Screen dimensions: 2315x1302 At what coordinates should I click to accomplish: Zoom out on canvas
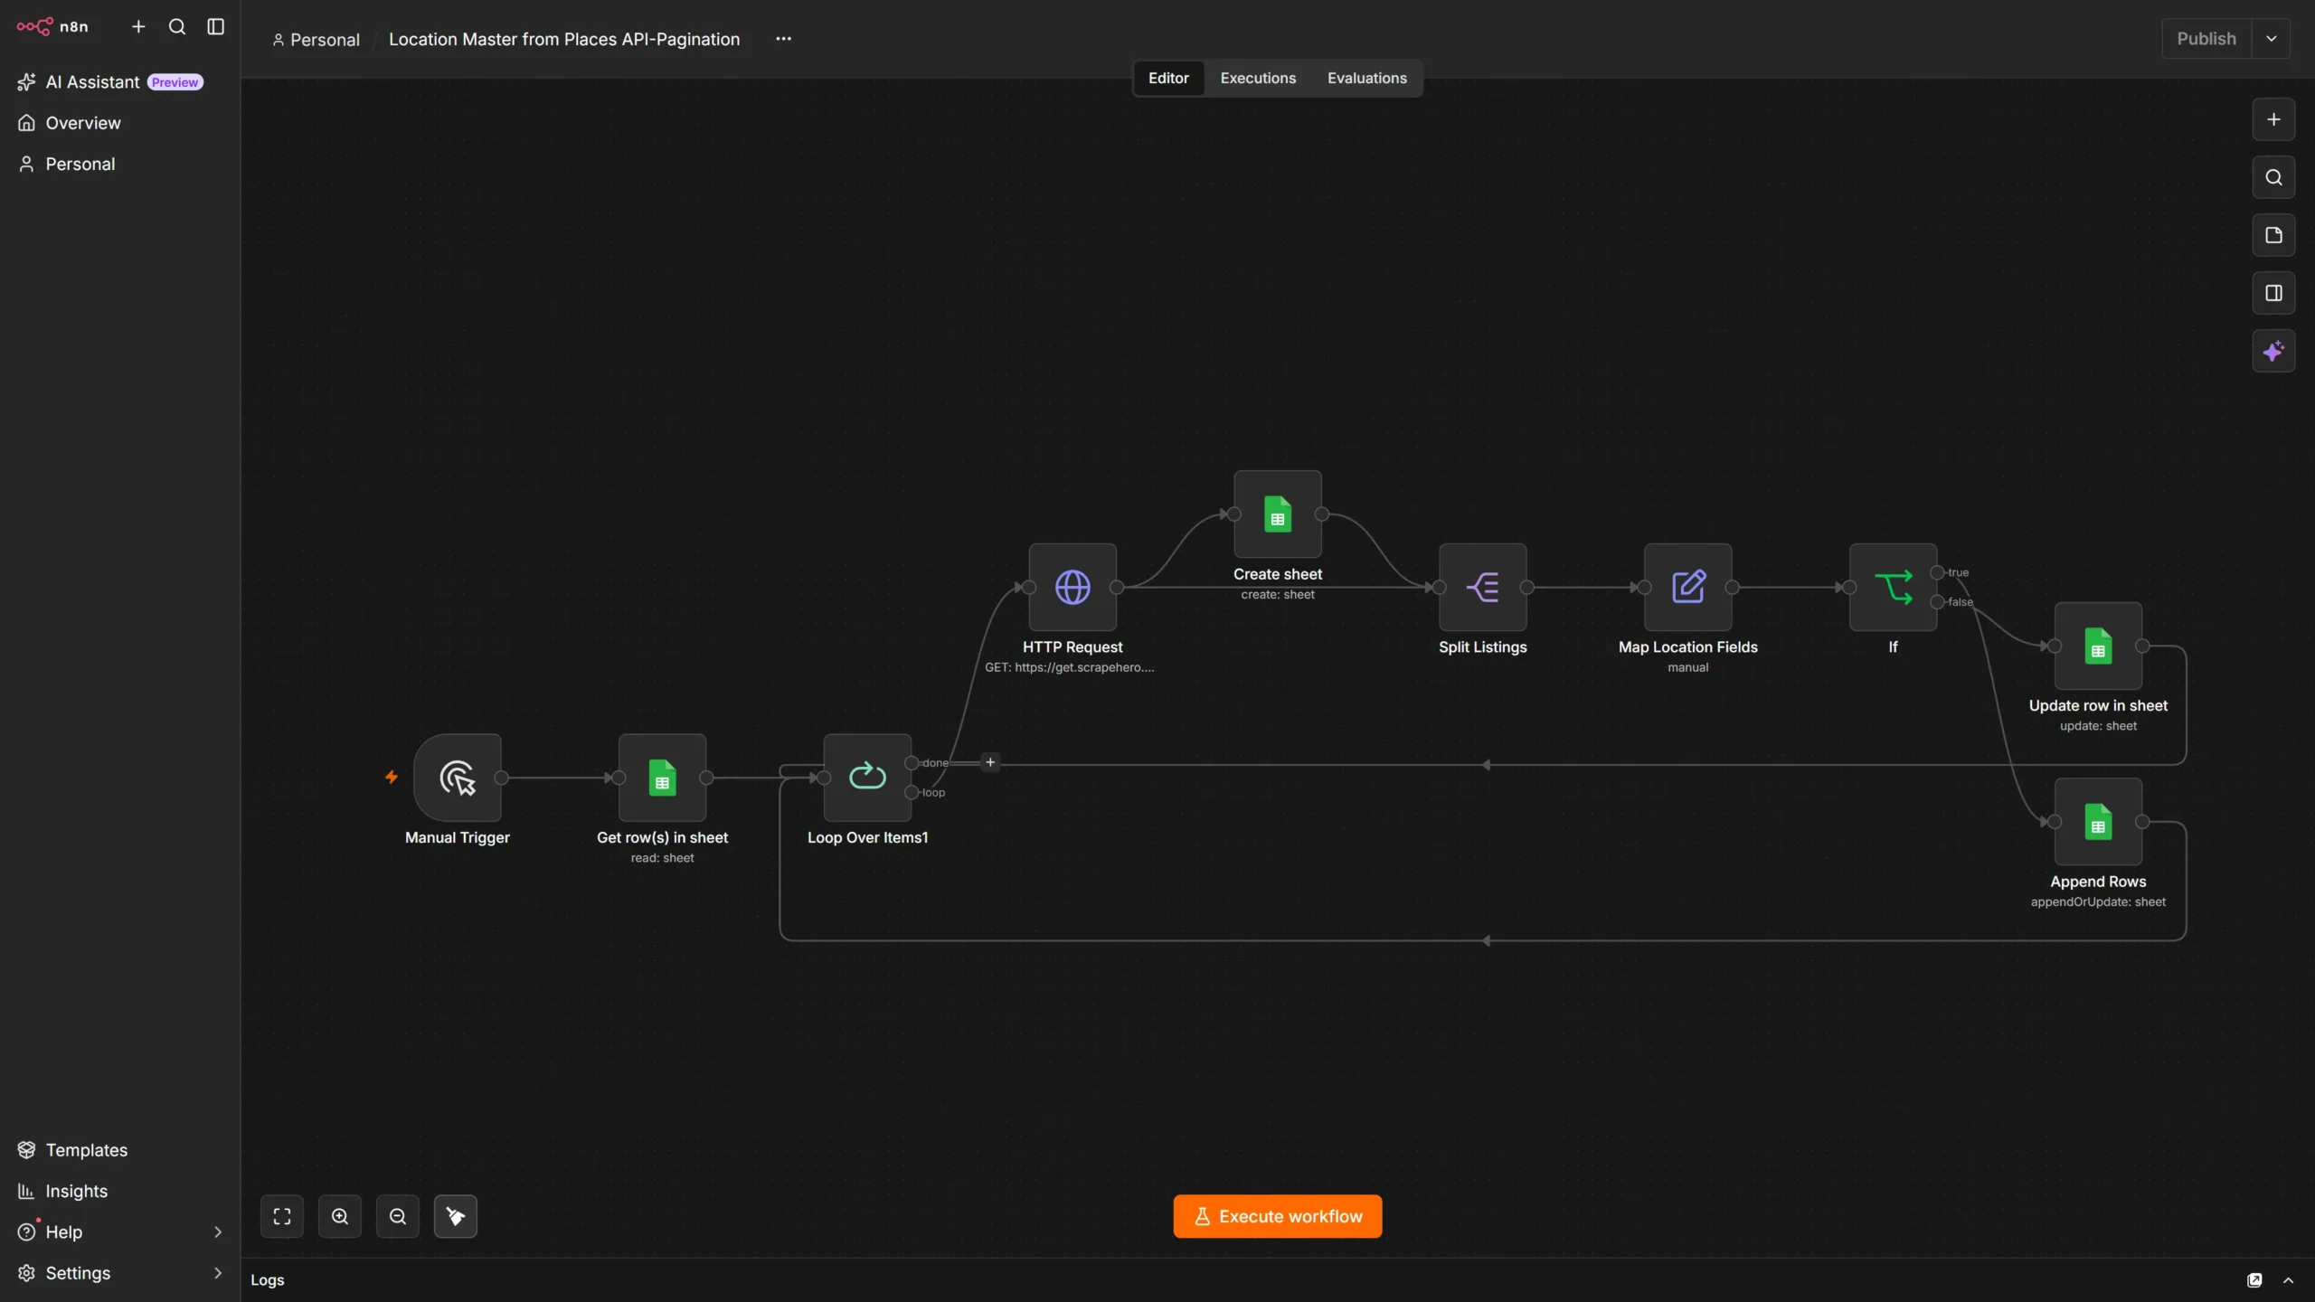coord(398,1216)
